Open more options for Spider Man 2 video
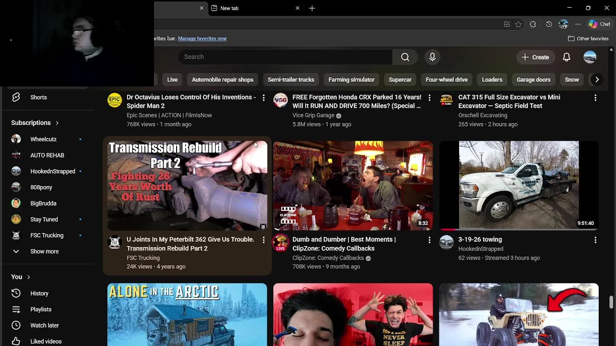This screenshot has height=346, width=616. point(263,98)
